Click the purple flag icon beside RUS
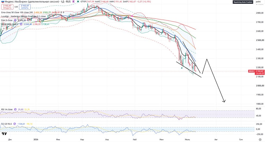The width and height of the screenshot is (265, 142). coord(73,2)
